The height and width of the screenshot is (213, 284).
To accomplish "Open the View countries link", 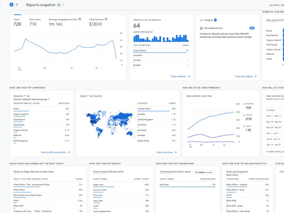I will coord(164,152).
